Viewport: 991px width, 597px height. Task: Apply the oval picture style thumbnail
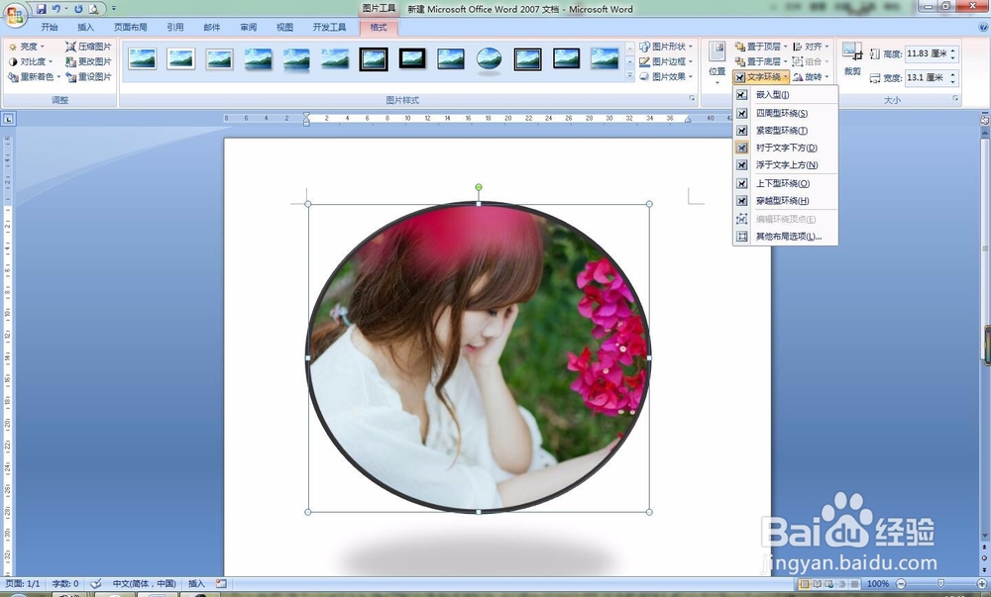point(490,59)
